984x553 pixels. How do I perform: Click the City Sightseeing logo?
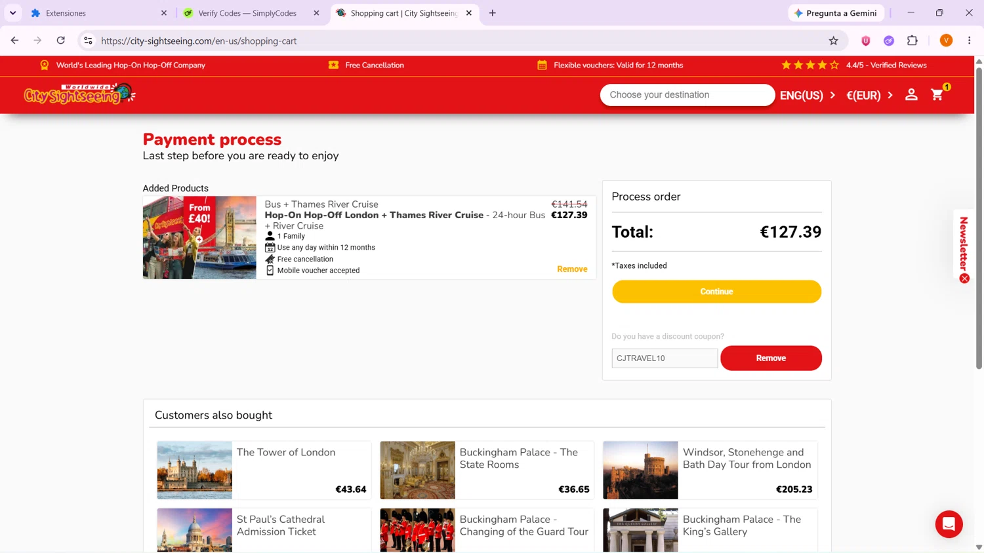pos(79,94)
